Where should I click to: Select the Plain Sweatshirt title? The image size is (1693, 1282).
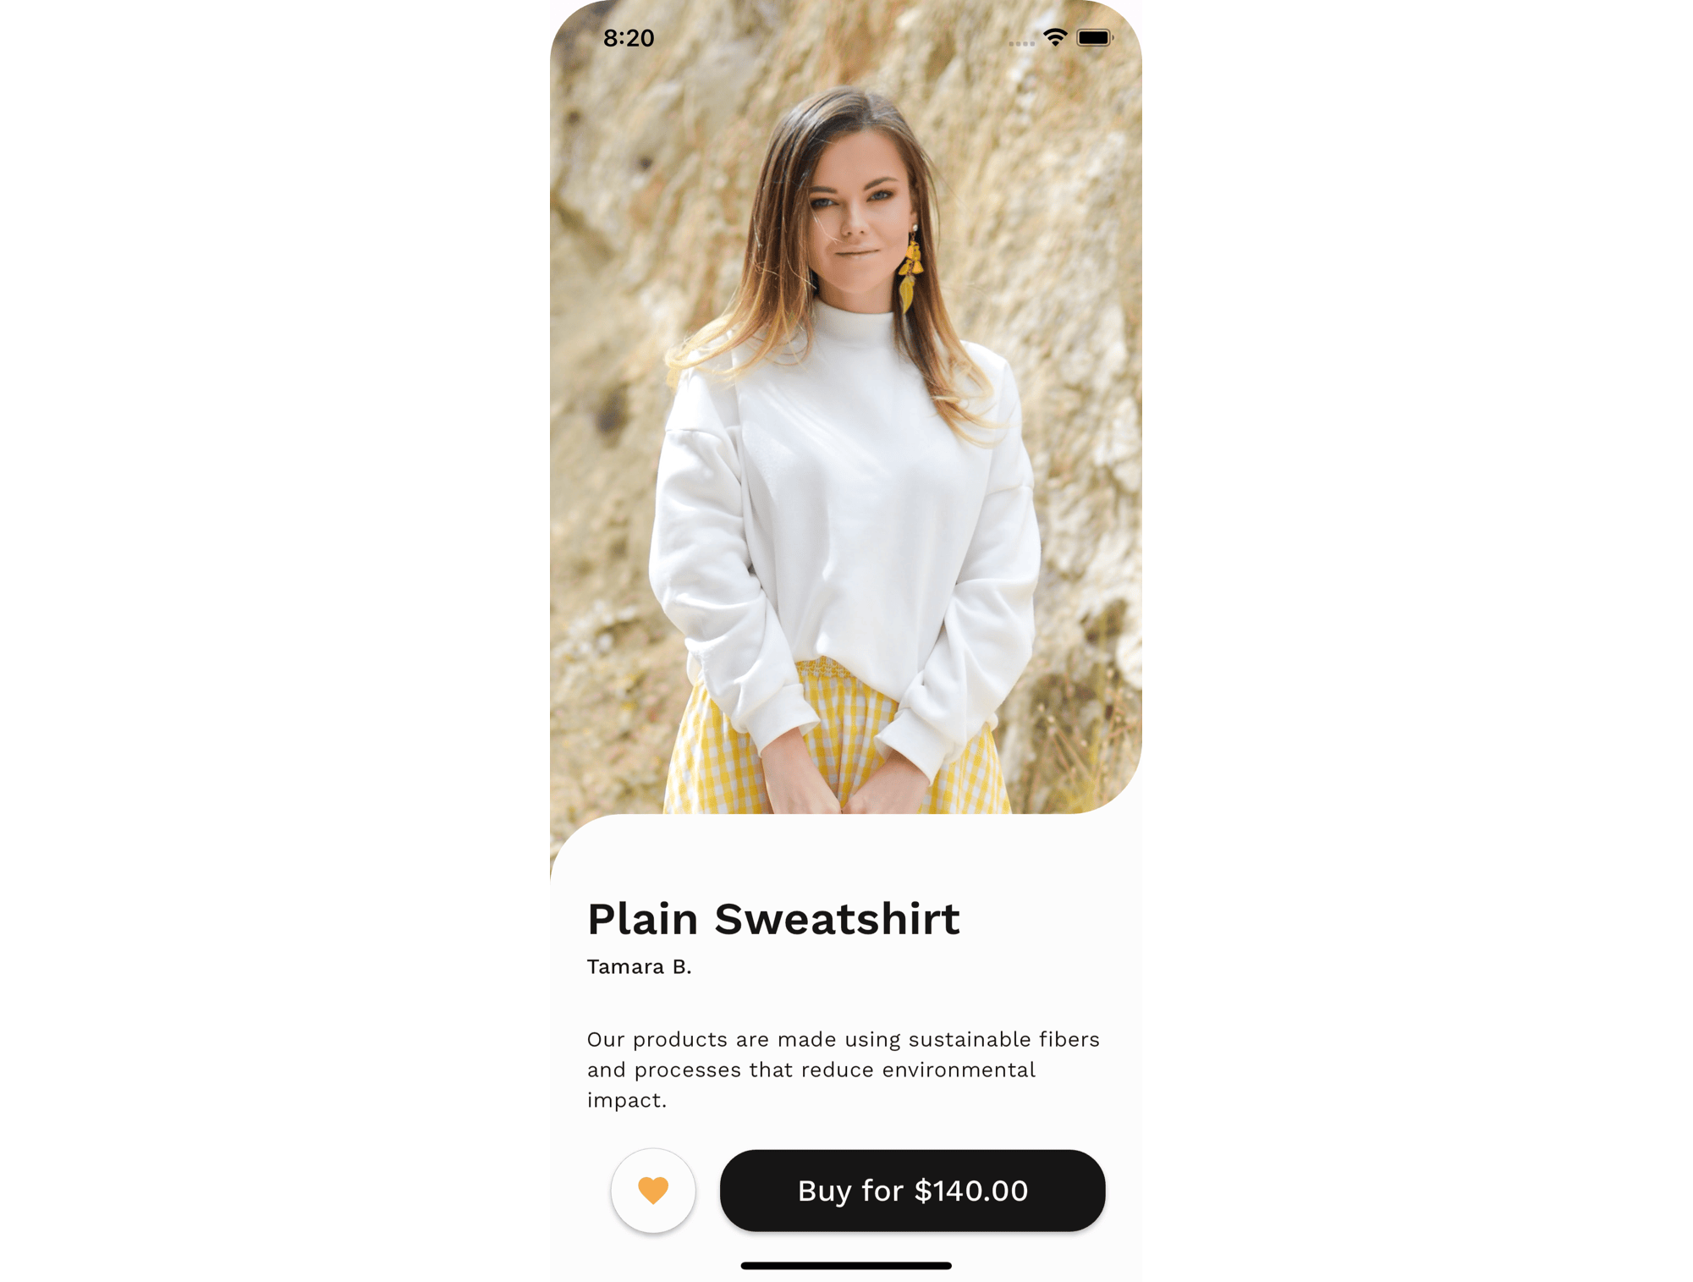click(x=773, y=918)
